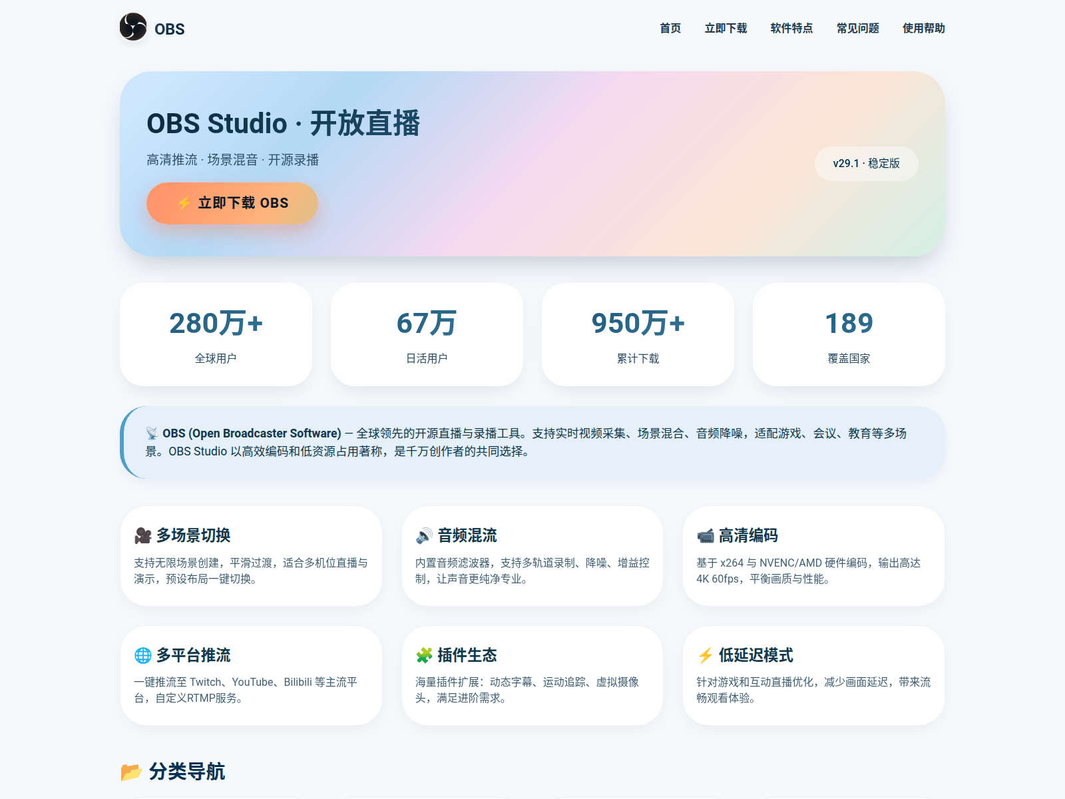Click the 高清编码 card title

tap(748, 535)
